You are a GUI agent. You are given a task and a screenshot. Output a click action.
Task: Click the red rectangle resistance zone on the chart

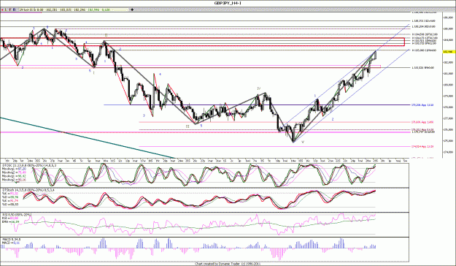[202, 42]
